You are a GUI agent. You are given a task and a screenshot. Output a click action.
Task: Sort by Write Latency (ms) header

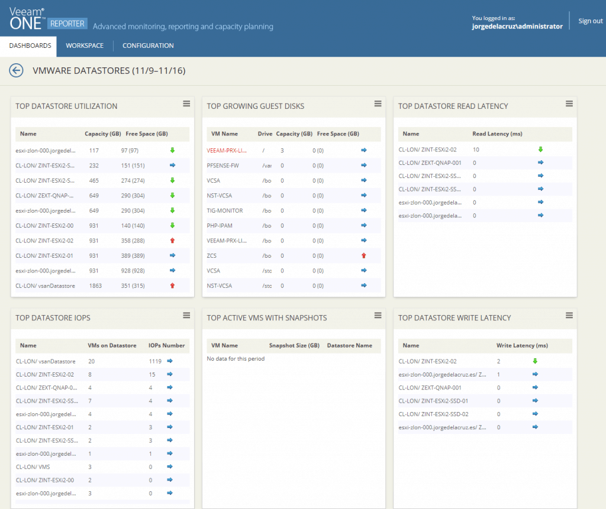522,345
